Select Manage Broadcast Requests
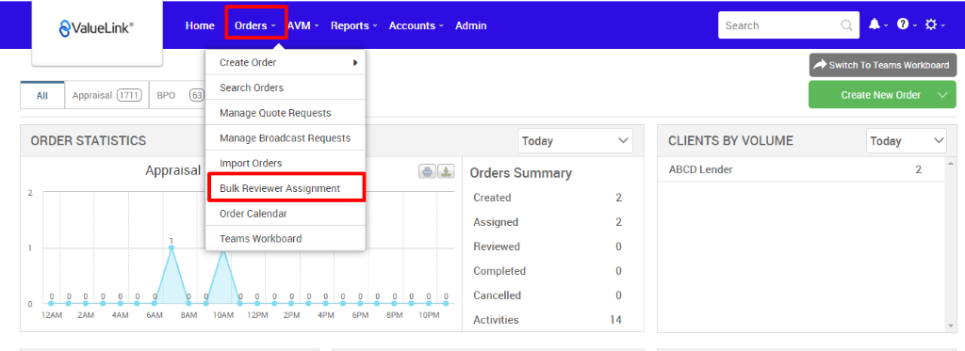965x351 pixels. tap(286, 137)
